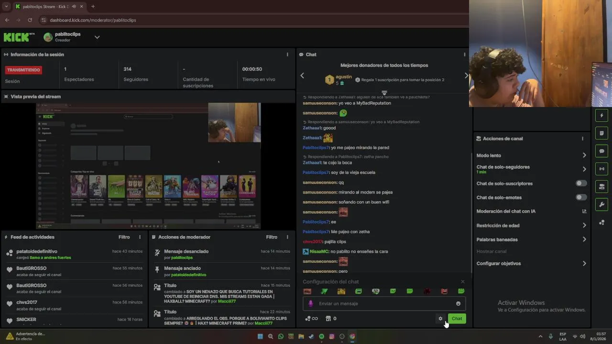The width and height of the screenshot is (612, 344).
Task: Open the Windows Start menu
Action: 260,336
